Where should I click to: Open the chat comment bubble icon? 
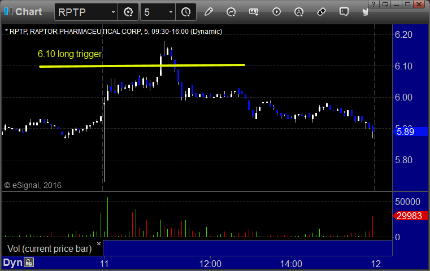pyautogui.click(x=344, y=12)
